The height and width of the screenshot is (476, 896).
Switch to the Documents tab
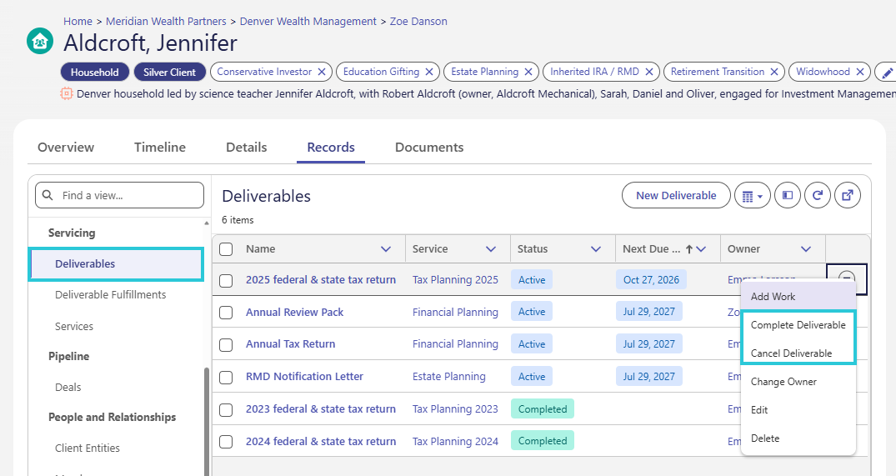tap(429, 148)
